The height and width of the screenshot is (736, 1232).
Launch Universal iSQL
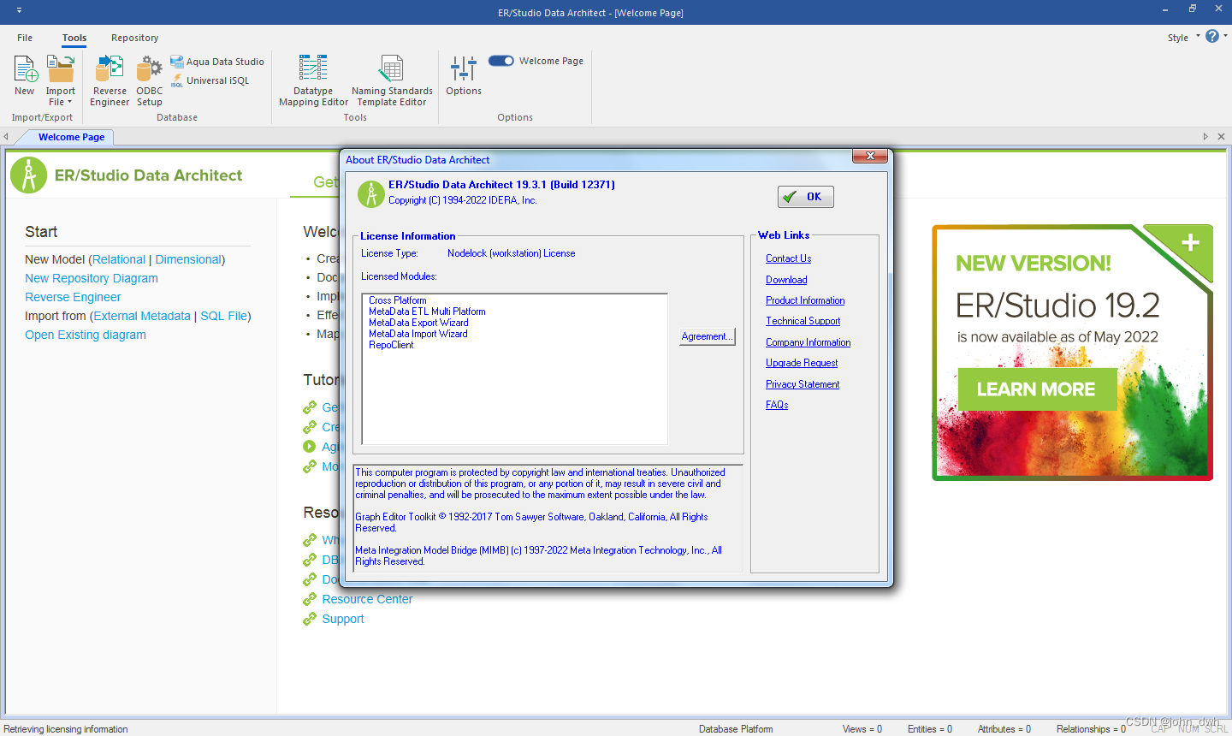point(211,80)
